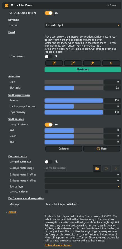Reload the garbage matte image
Screen dimensions: 122x249
[107, 168]
